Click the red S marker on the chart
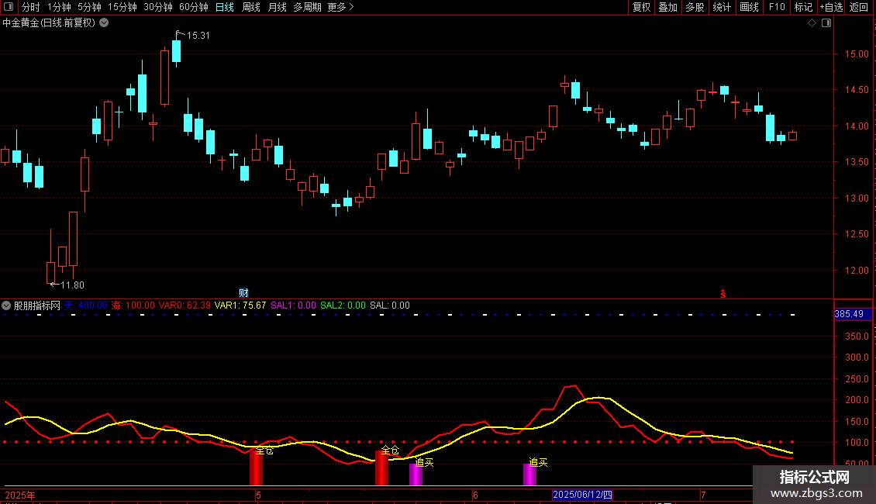Screen dimensions: 876x504 (x=723, y=294)
